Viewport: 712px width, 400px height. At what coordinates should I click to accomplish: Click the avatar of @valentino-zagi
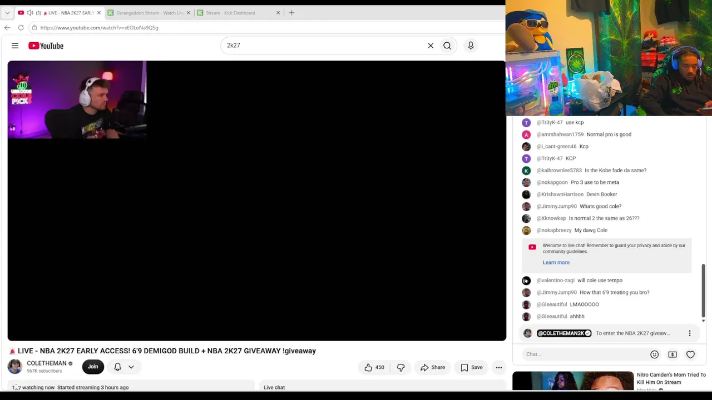pyautogui.click(x=526, y=281)
